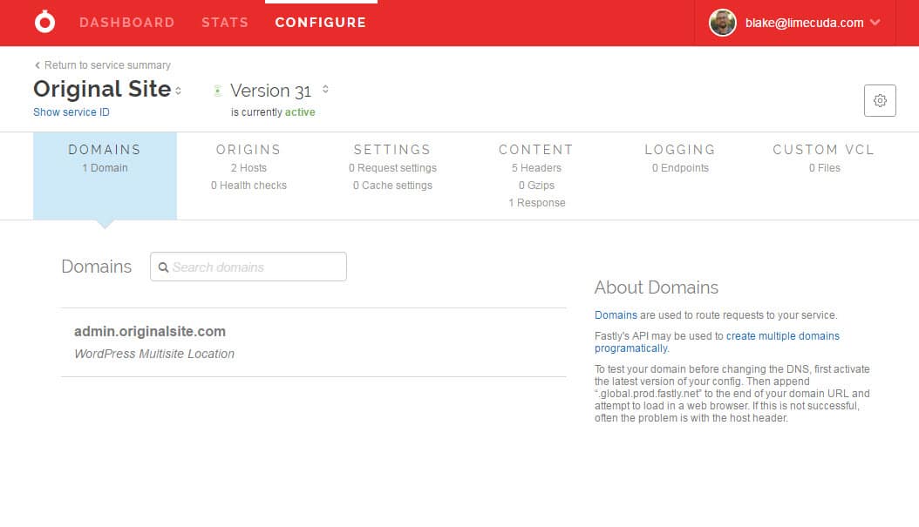The image size is (919, 527).
Task: Click the 0 Gzips text
Action: (536, 185)
